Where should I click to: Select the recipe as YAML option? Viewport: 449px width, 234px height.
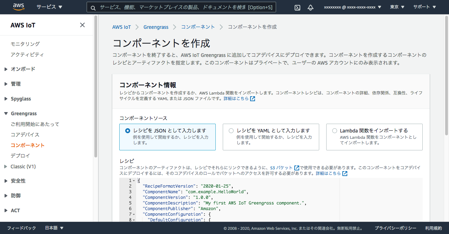pyautogui.click(x=231, y=131)
